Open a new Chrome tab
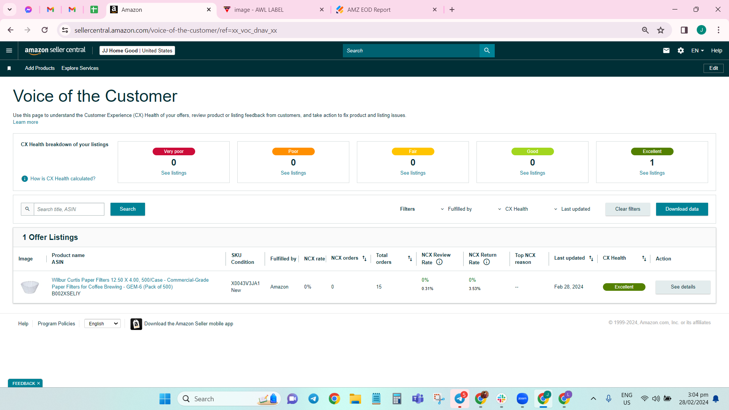 (x=452, y=9)
